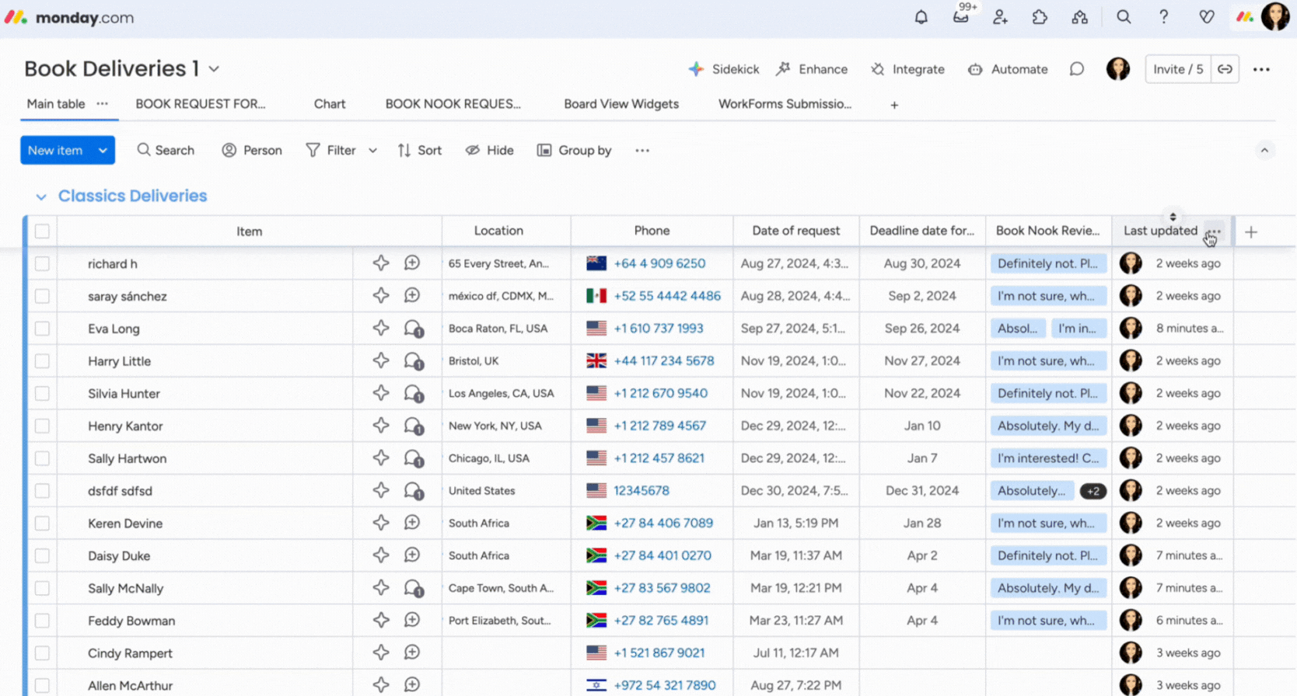This screenshot has height=696, width=1297.
Task: Switch to the Chart tab
Action: click(330, 103)
